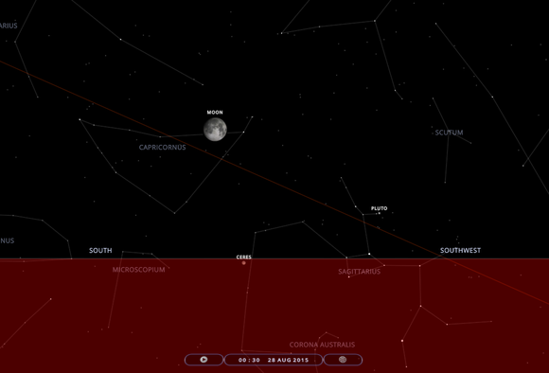Click the Capricornus constellation label
The height and width of the screenshot is (373, 549).
163,147
